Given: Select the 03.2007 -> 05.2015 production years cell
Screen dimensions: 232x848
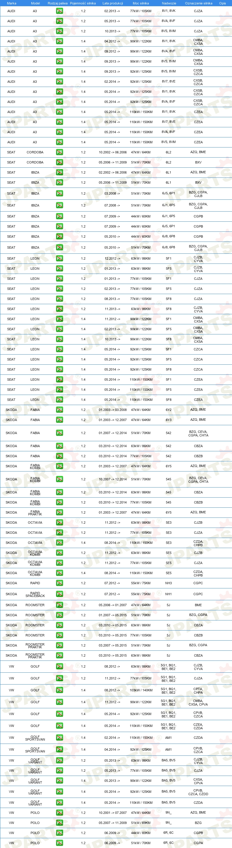Looking at the screenshot, I should pyautogui.click(x=112, y=646).
